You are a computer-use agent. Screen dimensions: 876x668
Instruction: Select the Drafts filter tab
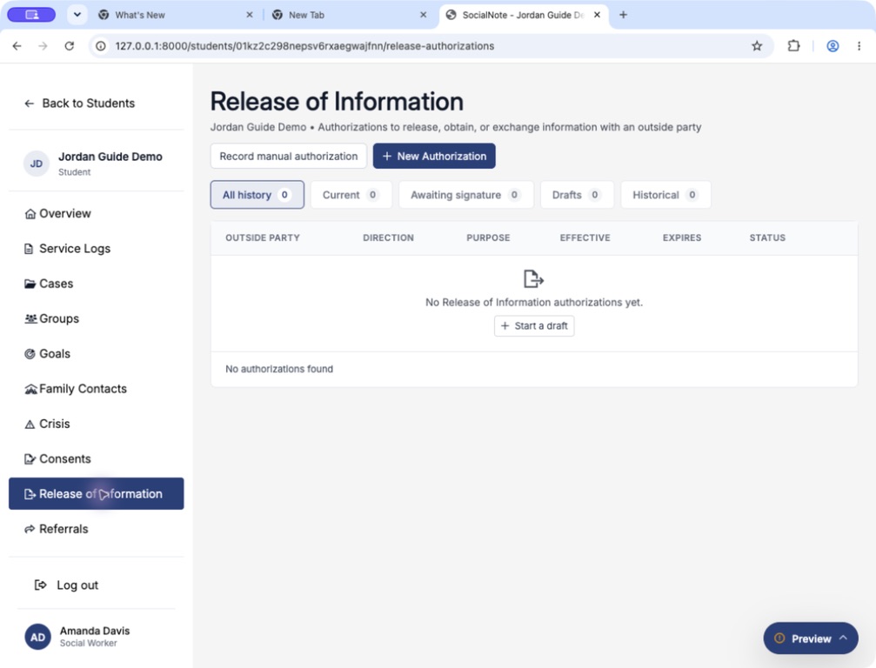coord(577,195)
